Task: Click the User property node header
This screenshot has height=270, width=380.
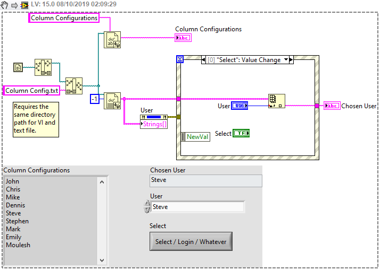Action: pyautogui.click(x=154, y=117)
